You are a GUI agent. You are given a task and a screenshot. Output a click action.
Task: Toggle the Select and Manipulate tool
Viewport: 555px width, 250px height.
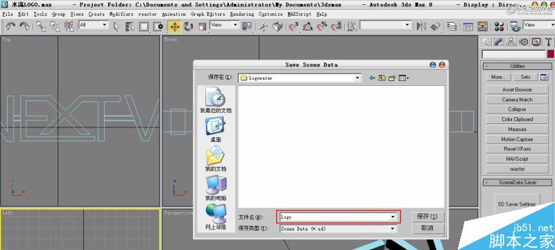coord(263,26)
